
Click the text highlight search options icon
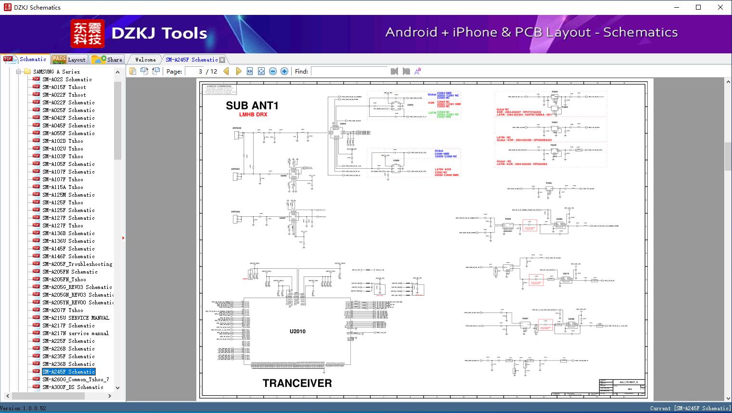coord(418,71)
